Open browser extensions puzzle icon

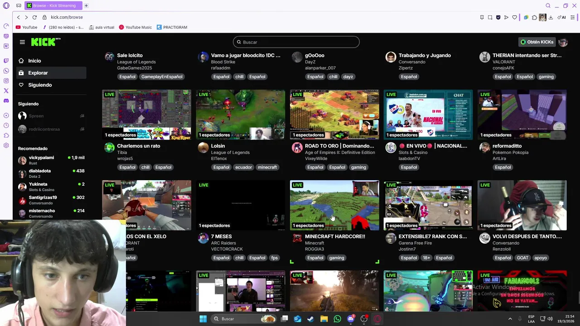click(534, 17)
